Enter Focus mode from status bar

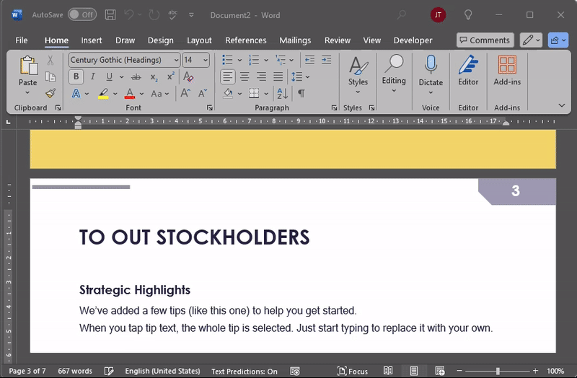coord(353,371)
